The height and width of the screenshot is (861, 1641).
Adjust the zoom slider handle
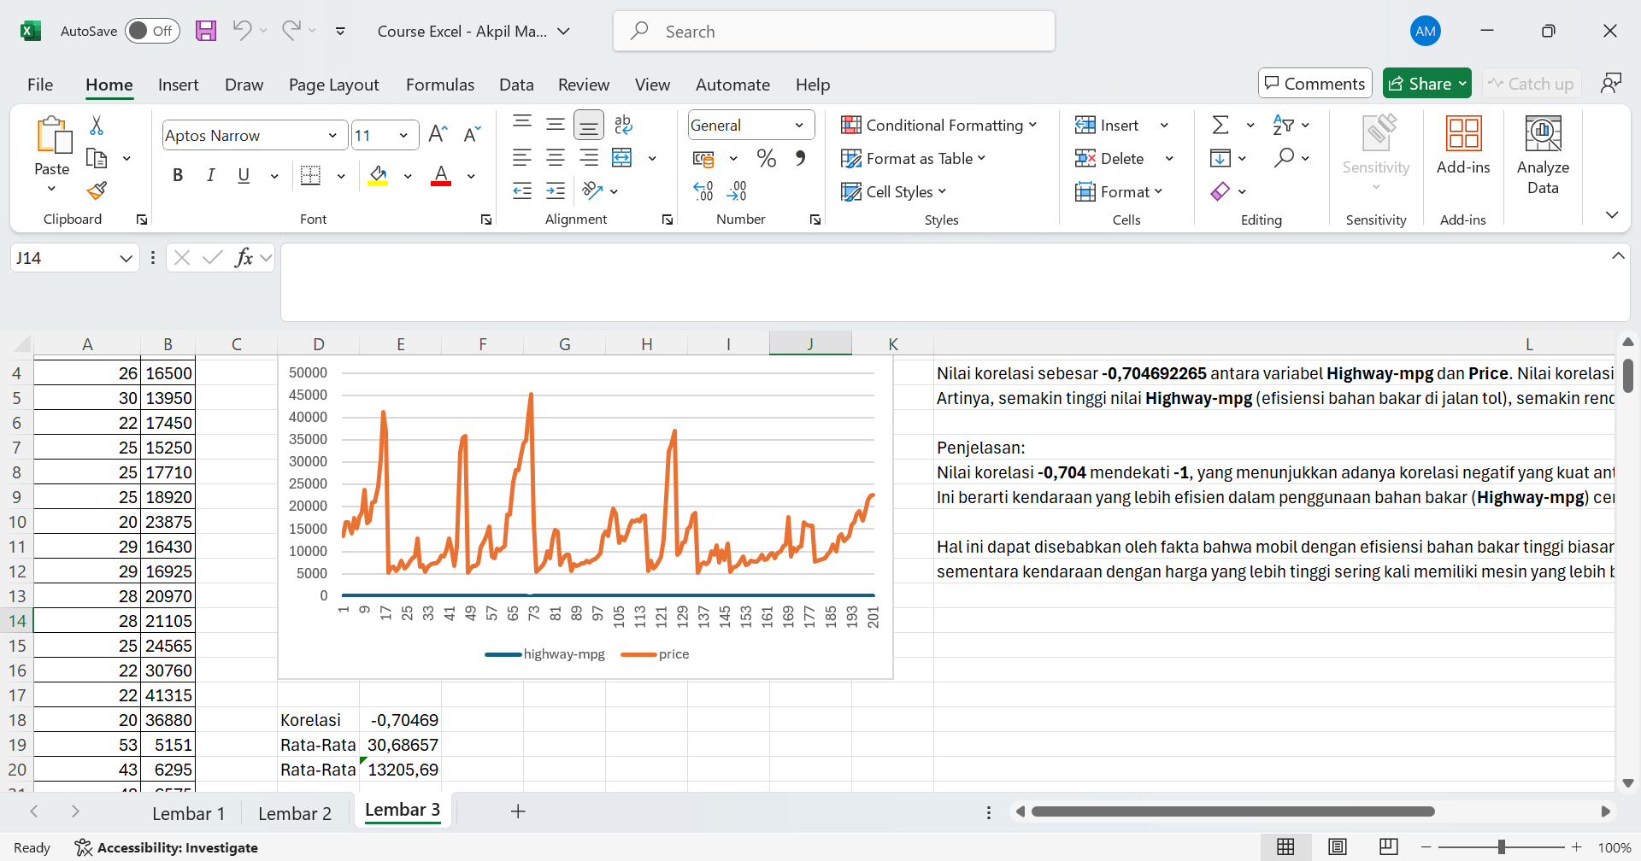coord(1502,846)
